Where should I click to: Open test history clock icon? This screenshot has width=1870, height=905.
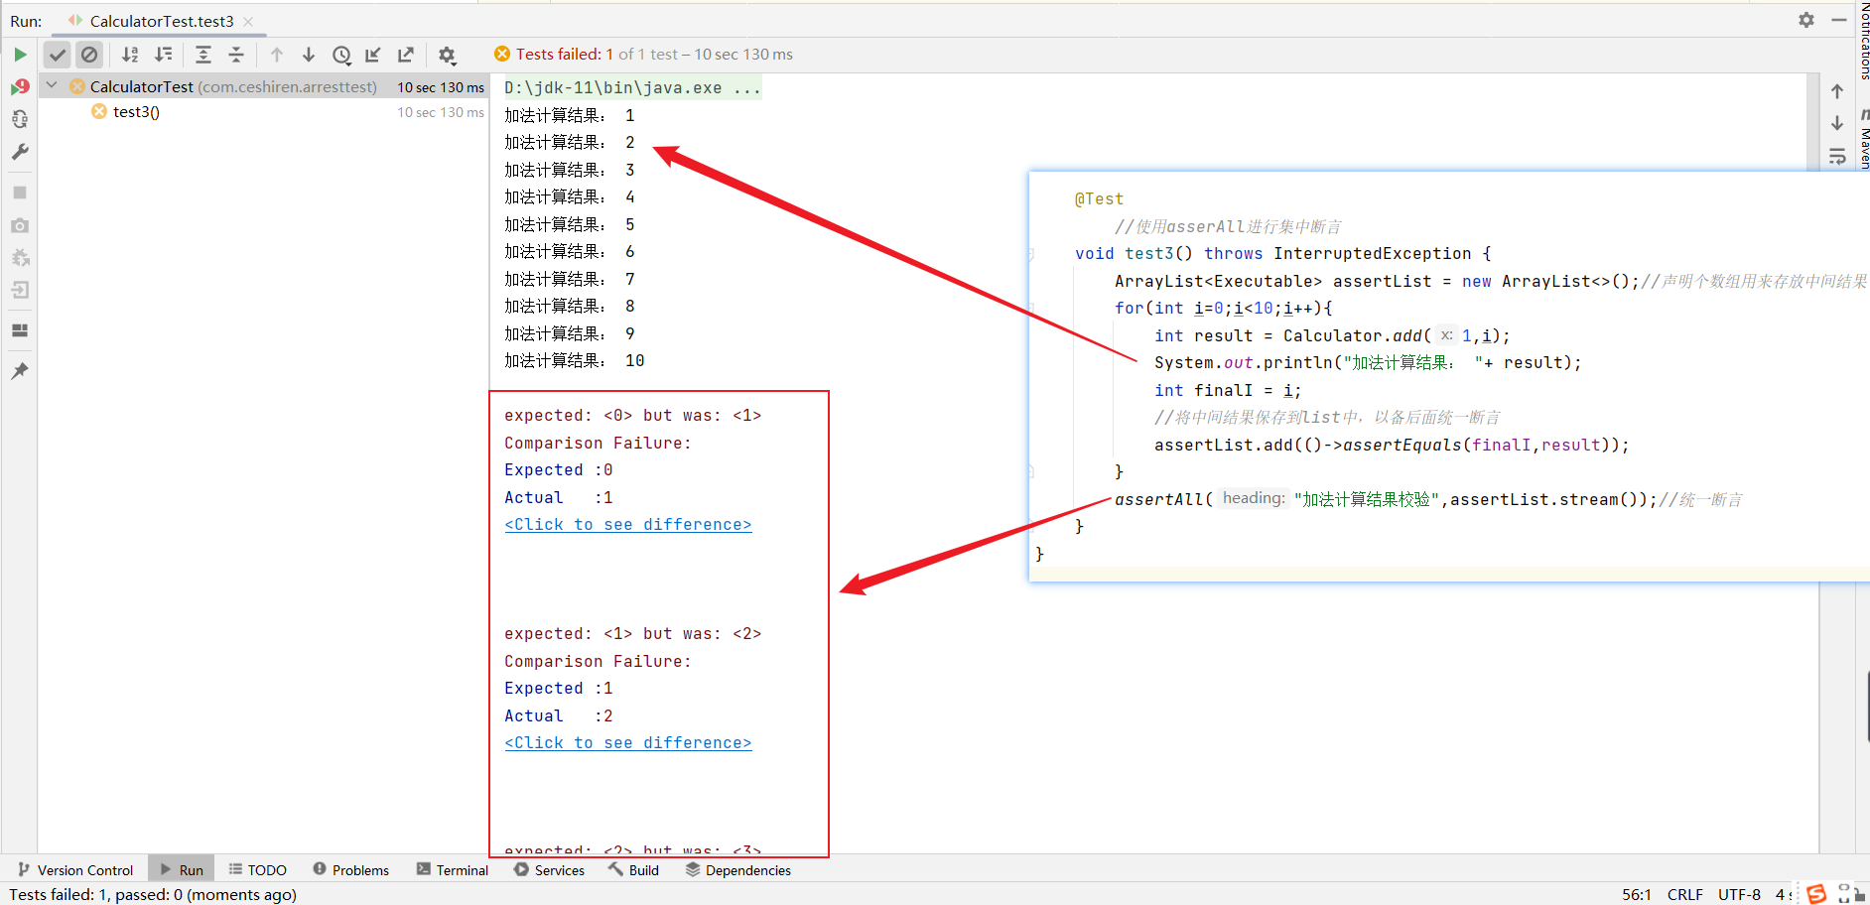coord(341,55)
